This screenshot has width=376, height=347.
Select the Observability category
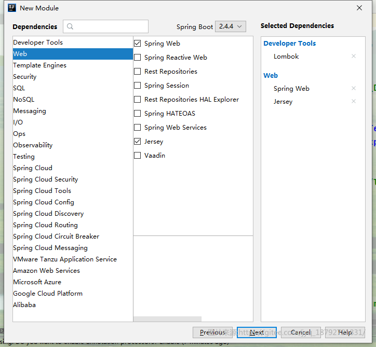pos(73,145)
